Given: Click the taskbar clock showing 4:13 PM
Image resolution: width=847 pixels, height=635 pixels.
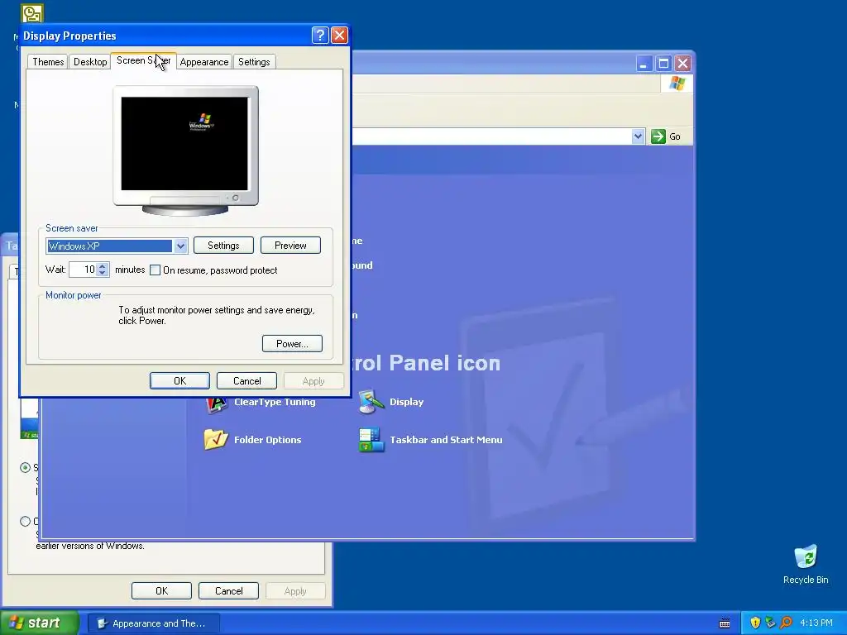Looking at the screenshot, I should click(816, 623).
